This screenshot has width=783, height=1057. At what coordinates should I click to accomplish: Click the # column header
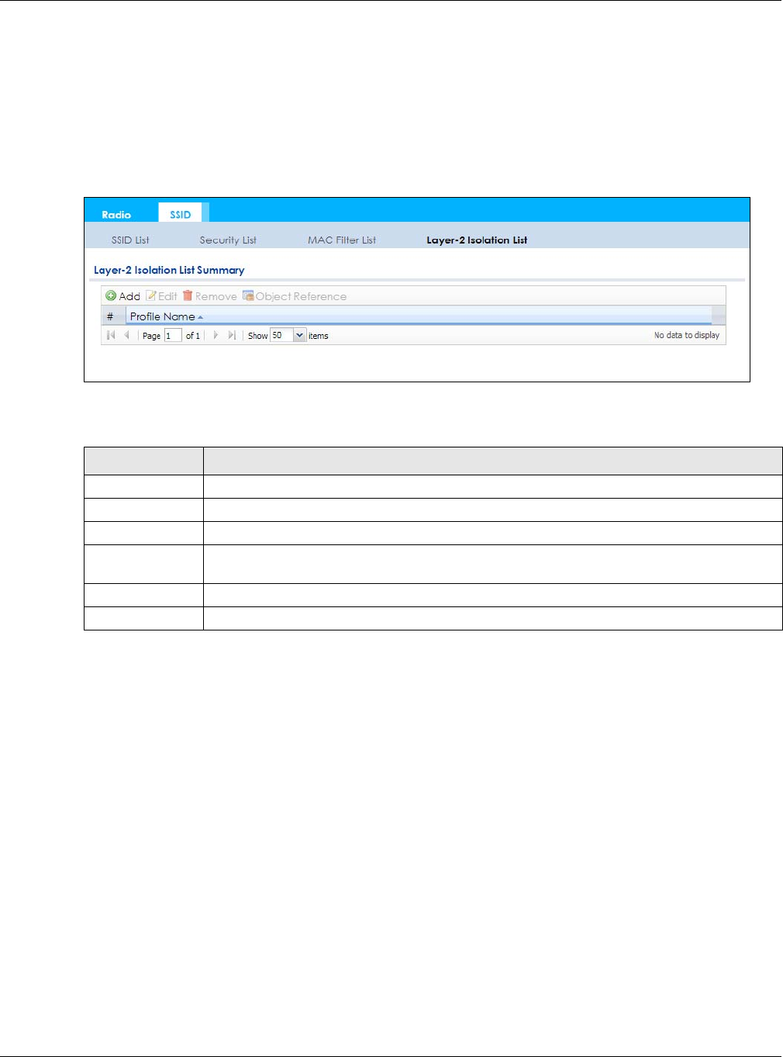pyautogui.click(x=113, y=316)
